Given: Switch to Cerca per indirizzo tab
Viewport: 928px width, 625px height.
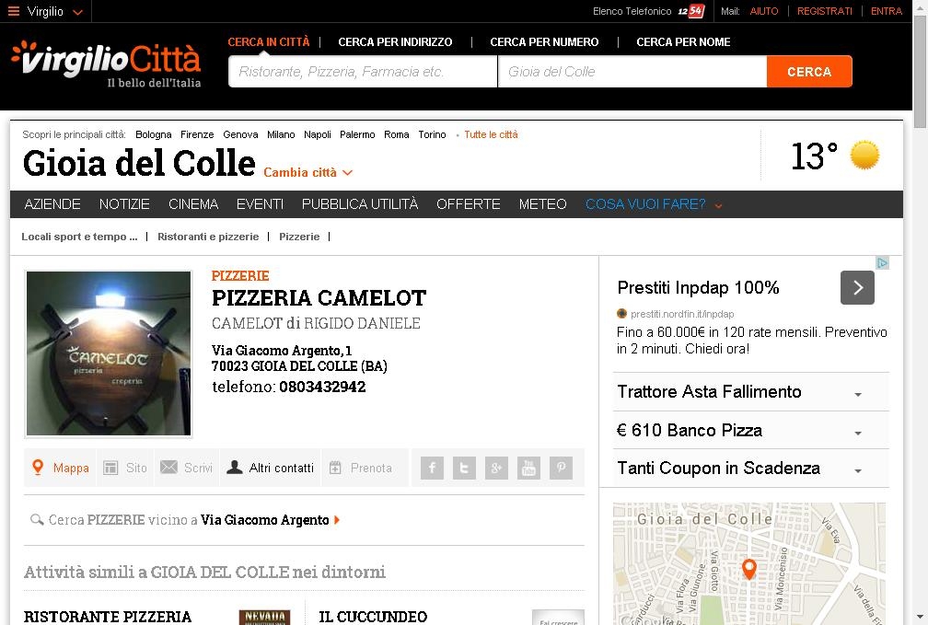Looking at the screenshot, I should tap(395, 42).
